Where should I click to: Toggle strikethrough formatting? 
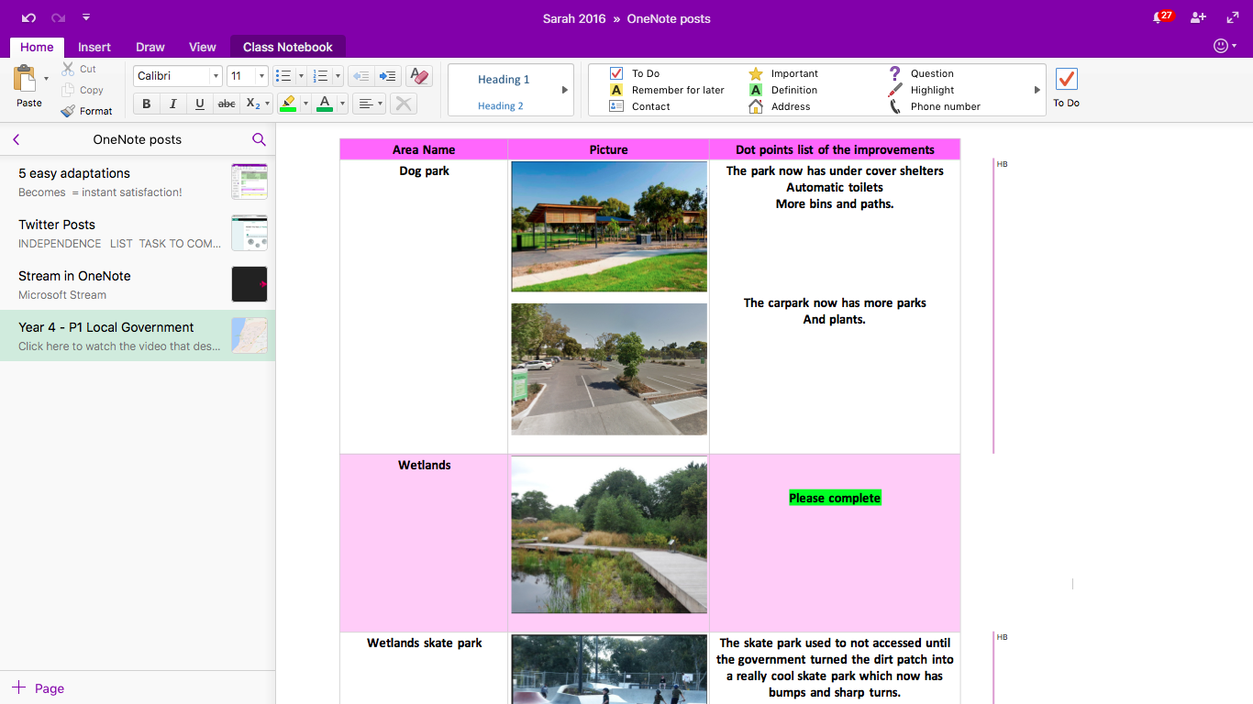[227, 104]
